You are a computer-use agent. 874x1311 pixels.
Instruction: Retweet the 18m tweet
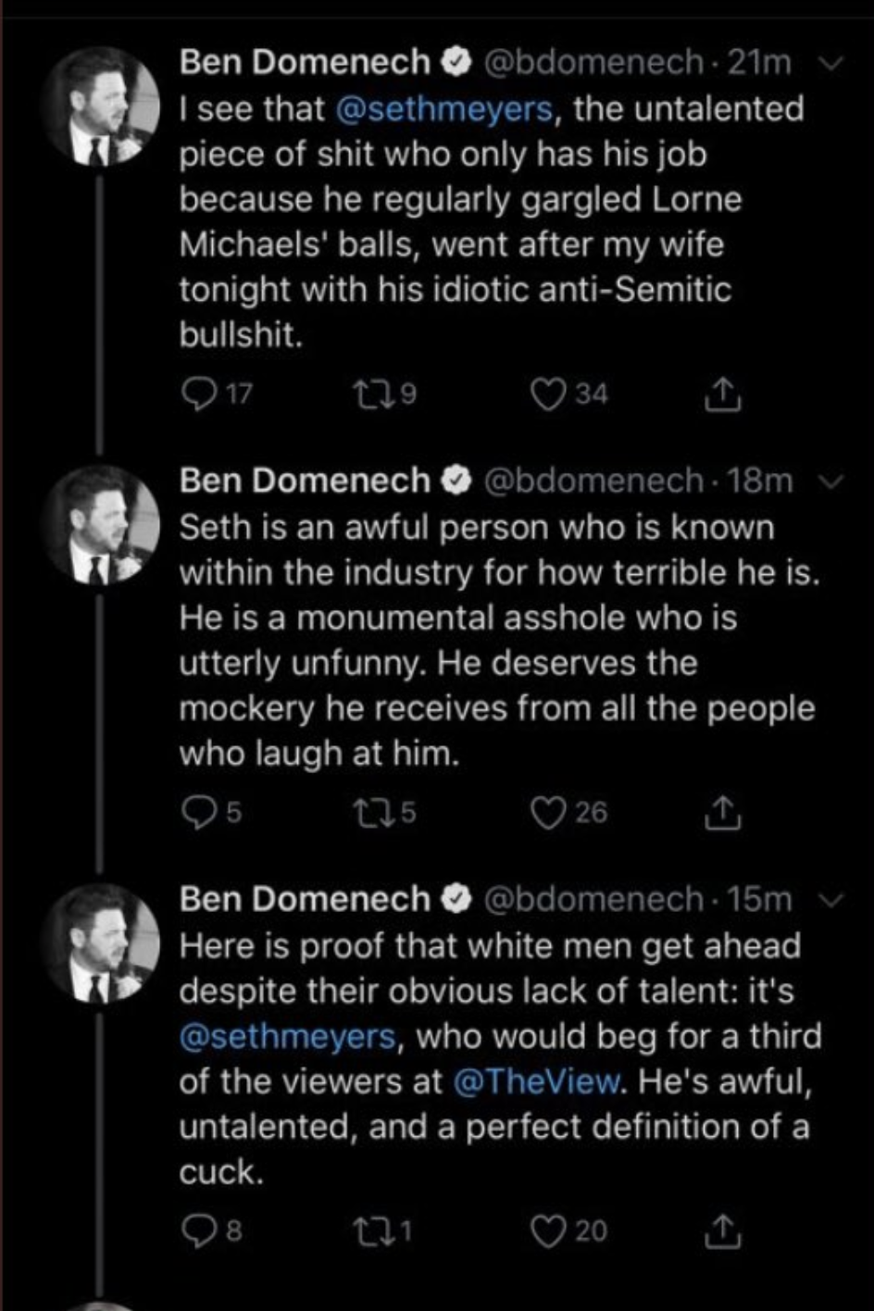368,812
